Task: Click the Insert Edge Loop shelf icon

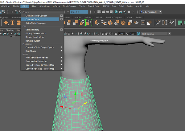Action: tap(165, 23)
